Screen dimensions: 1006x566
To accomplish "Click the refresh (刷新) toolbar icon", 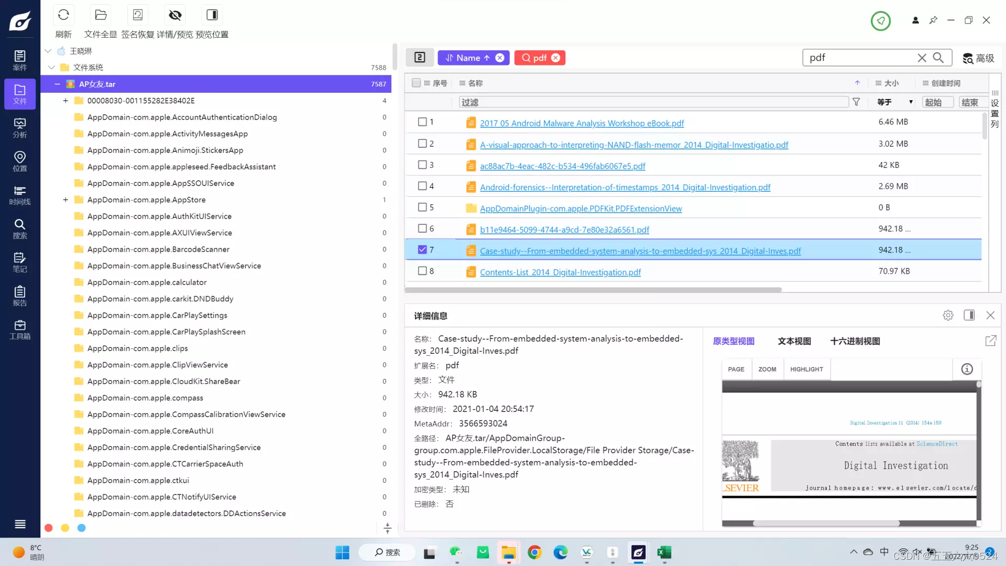I will click(63, 15).
